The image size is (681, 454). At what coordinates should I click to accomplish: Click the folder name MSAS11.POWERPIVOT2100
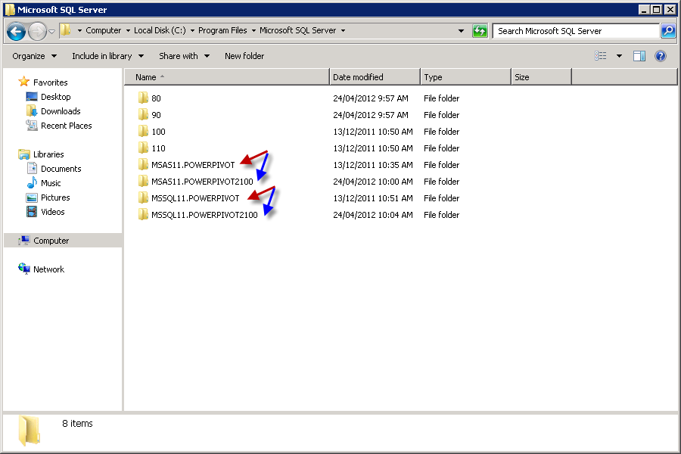pyautogui.click(x=202, y=182)
